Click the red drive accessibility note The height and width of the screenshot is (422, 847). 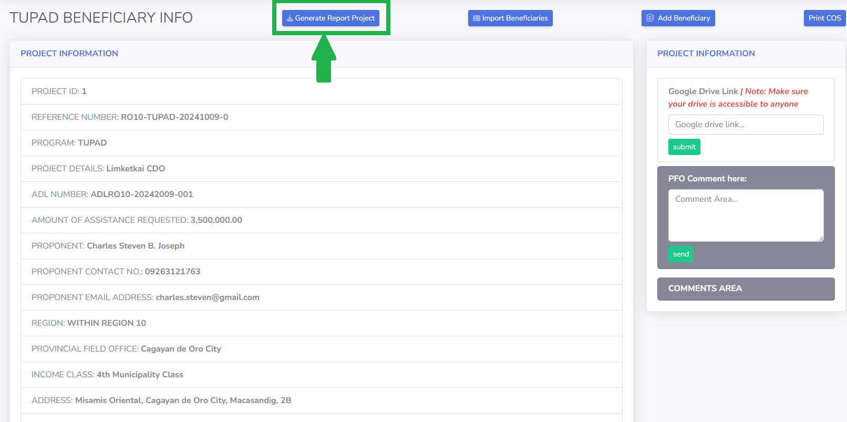coord(738,98)
